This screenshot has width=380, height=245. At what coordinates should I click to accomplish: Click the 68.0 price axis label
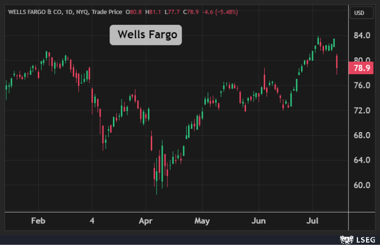pyautogui.click(x=361, y=135)
